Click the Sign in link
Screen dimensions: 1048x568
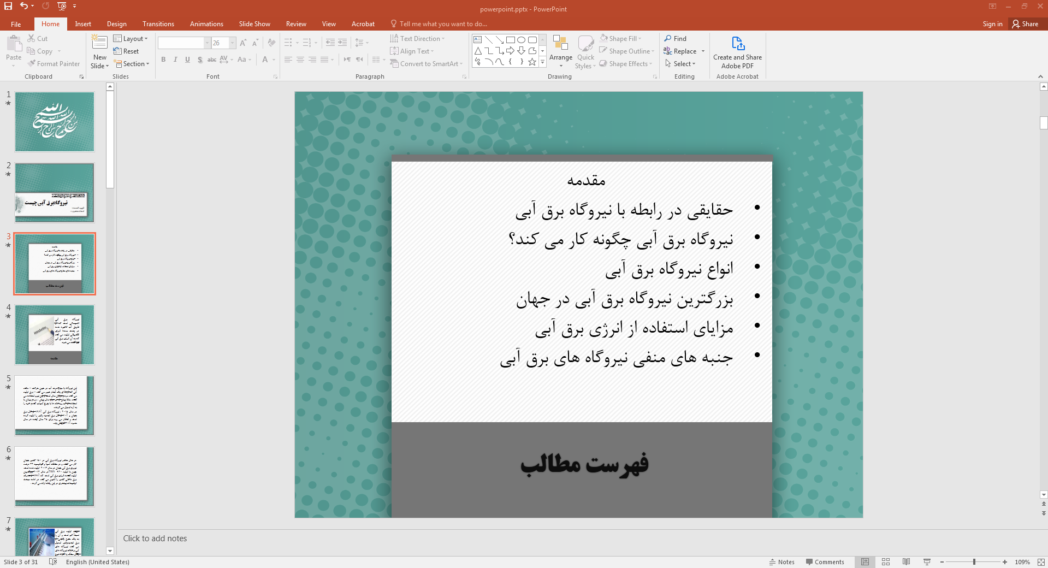tap(992, 24)
